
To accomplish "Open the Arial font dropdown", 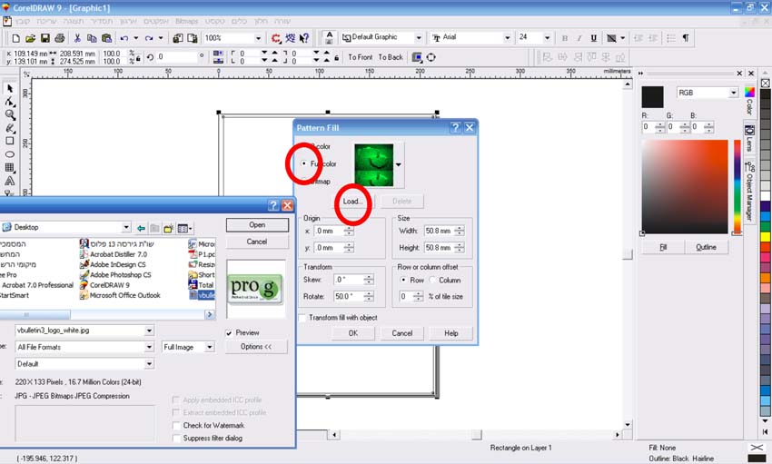I will pos(507,37).
